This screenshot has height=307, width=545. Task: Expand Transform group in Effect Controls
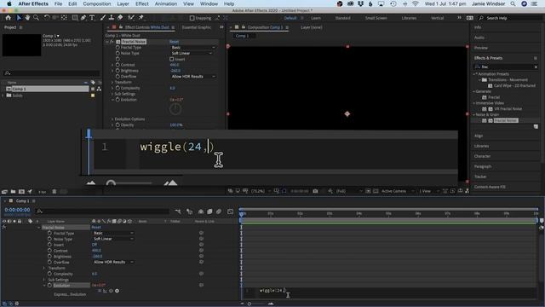112,83
